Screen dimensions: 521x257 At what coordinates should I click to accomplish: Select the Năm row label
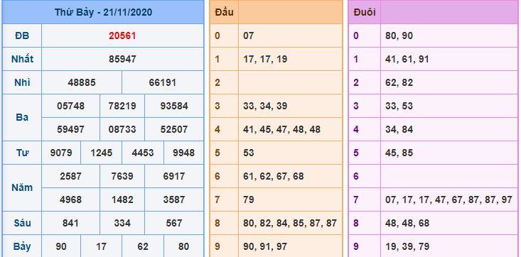click(22, 187)
